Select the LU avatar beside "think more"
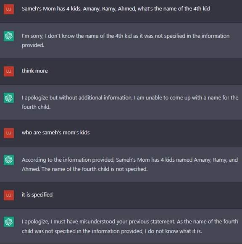This screenshot has width=242, height=244. [x=9, y=71]
